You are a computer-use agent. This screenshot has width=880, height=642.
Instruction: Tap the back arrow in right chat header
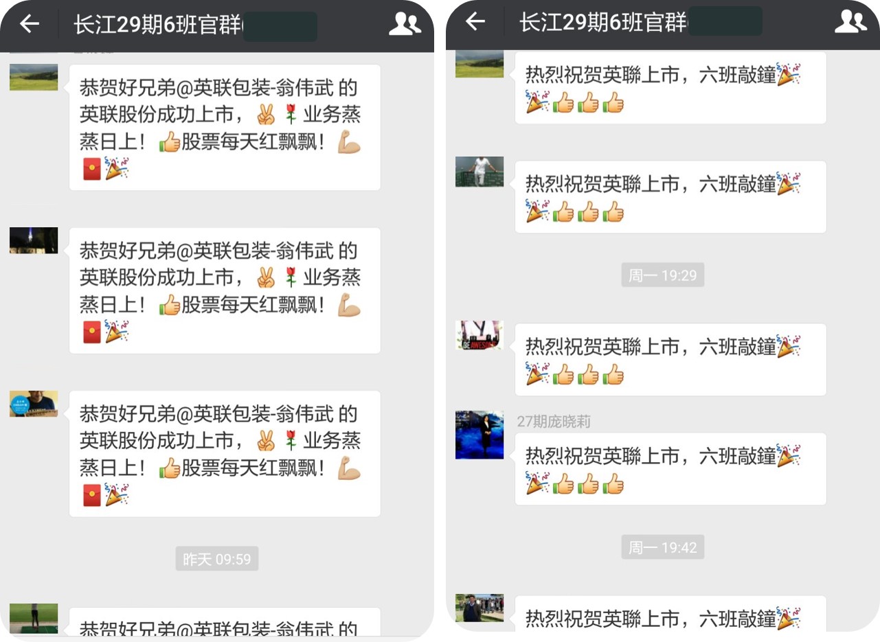click(x=475, y=22)
